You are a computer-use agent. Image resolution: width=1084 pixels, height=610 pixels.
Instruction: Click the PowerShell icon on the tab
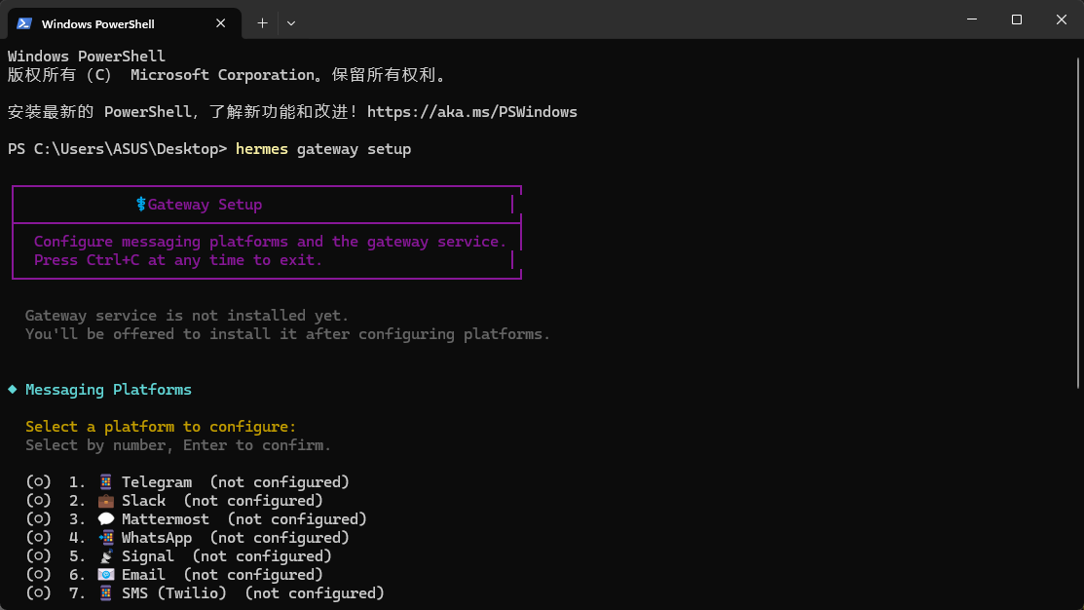point(24,23)
